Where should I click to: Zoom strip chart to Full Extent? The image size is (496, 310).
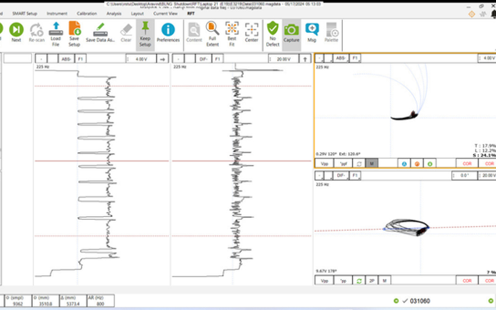212,30
